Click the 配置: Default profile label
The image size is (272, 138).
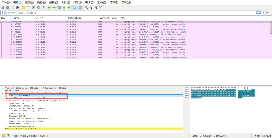pyautogui.click(x=263, y=136)
